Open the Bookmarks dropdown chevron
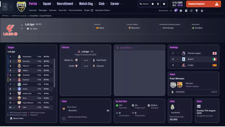Screen dimensions: 225x127 point(171,11)
